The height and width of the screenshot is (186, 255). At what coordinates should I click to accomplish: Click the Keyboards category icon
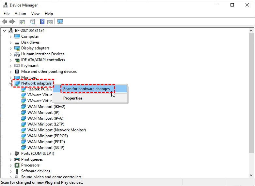pyautogui.click(x=17, y=66)
